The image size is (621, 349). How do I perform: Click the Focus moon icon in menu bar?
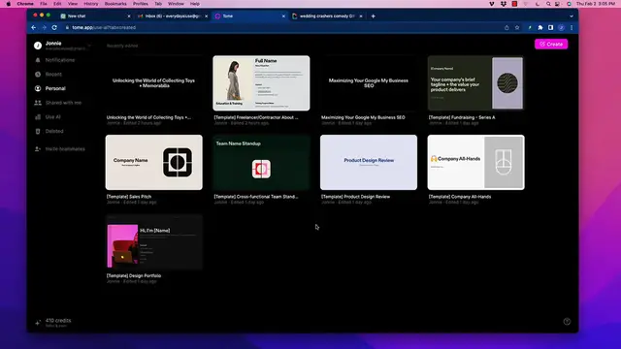[537, 4]
